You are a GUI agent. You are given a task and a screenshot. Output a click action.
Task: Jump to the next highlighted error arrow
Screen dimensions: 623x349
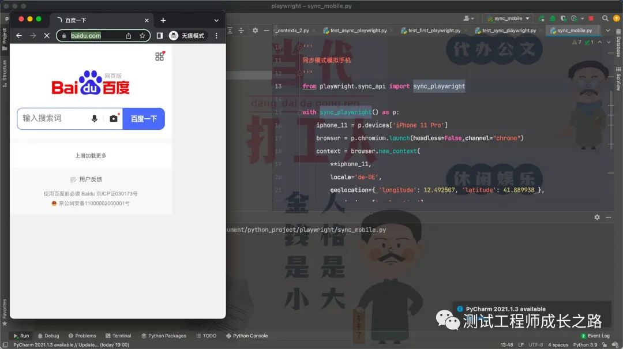point(609,42)
